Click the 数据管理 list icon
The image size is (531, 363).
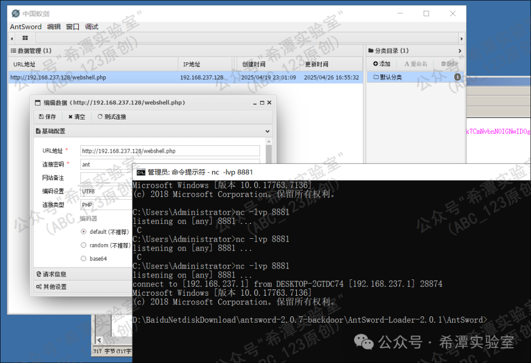click(13, 51)
